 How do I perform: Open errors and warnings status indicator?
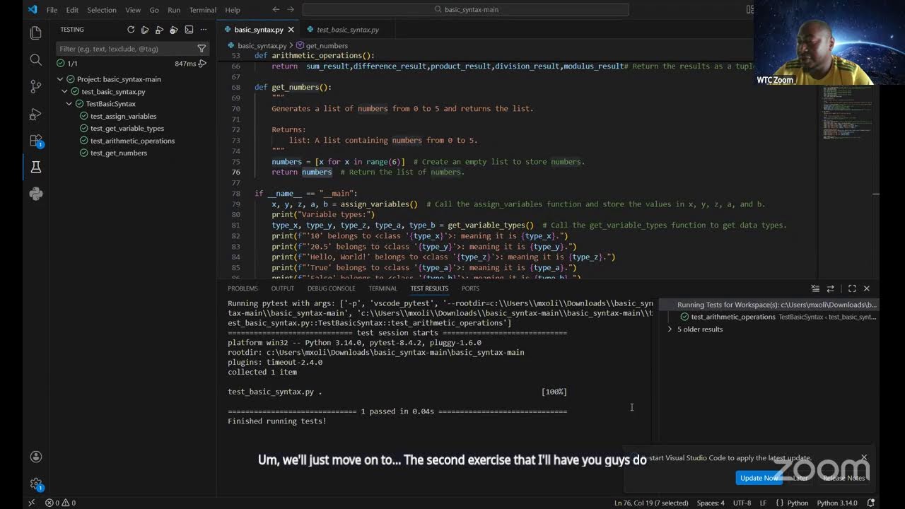pos(61,503)
